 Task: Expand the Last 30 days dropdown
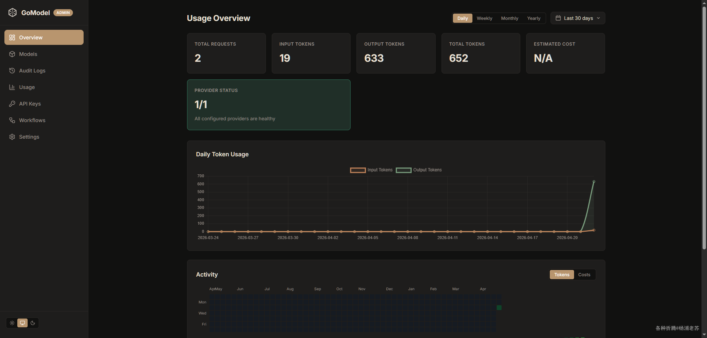(578, 18)
